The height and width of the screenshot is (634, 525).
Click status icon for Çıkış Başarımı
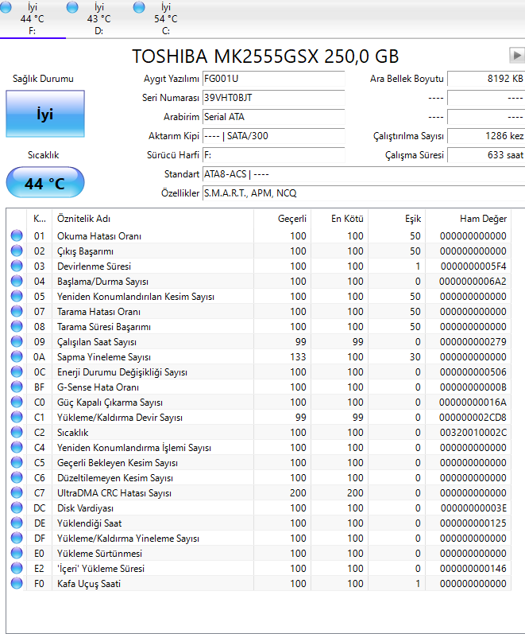tap(17, 251)
